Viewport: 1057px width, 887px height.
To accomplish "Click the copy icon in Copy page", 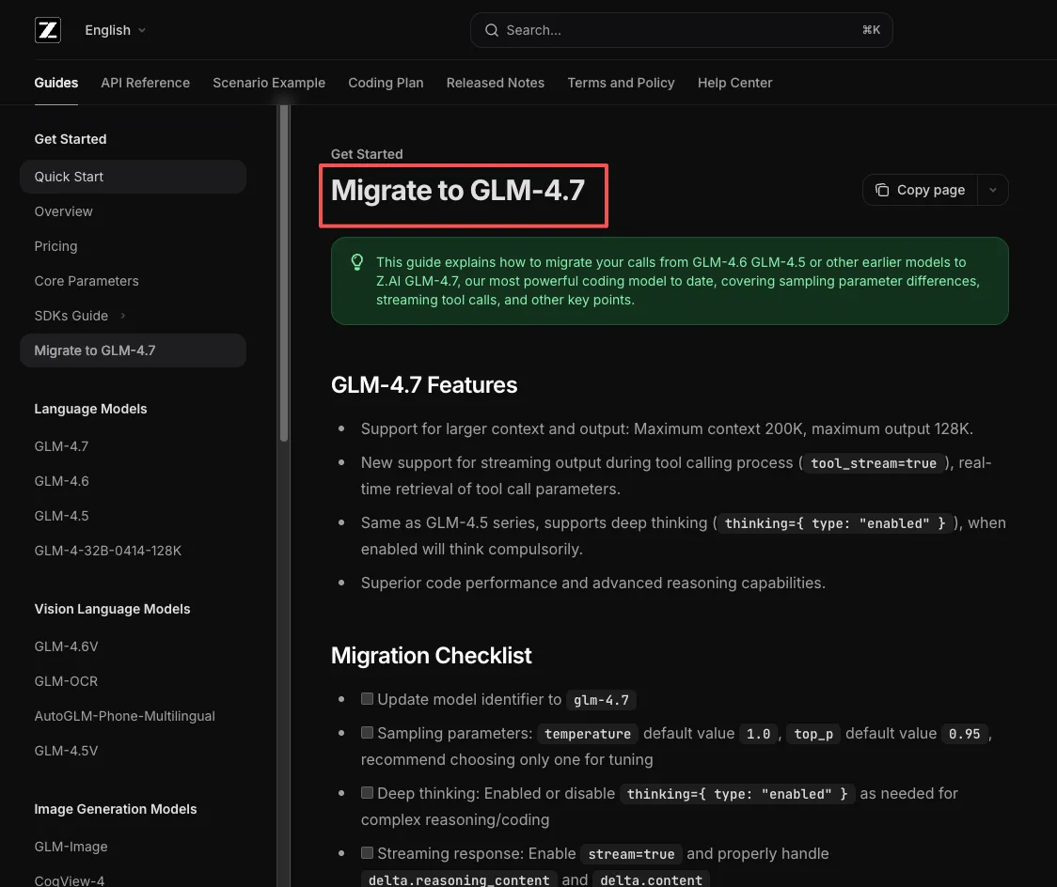I will tap(881, 190).
